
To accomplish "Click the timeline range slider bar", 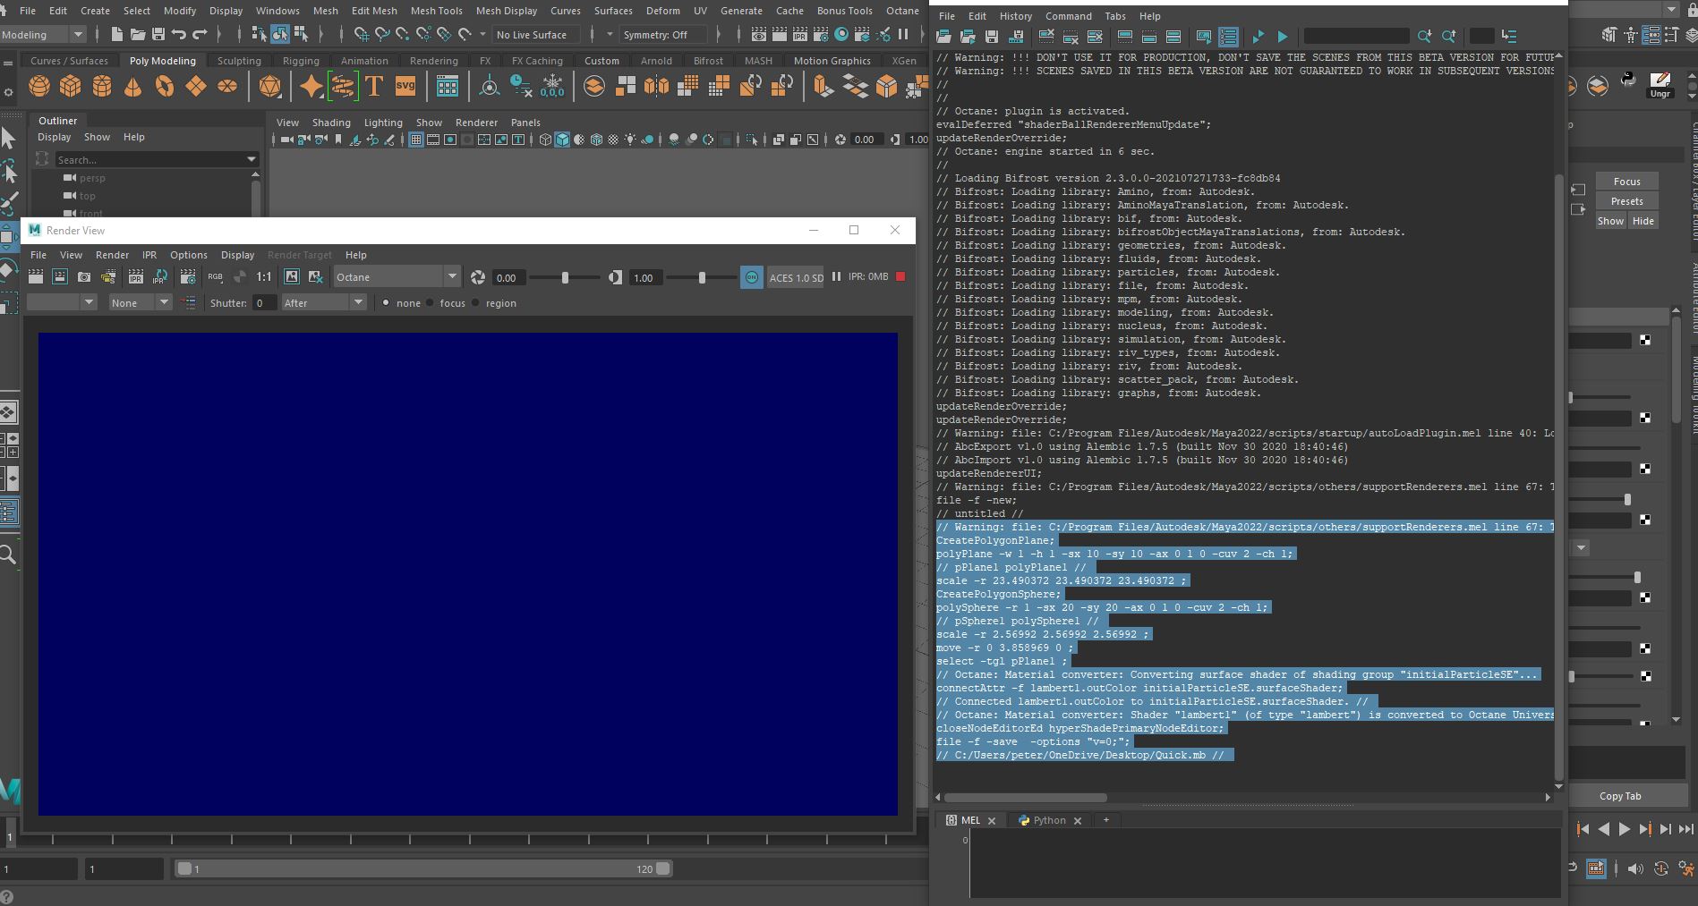I will click(422, 868).
